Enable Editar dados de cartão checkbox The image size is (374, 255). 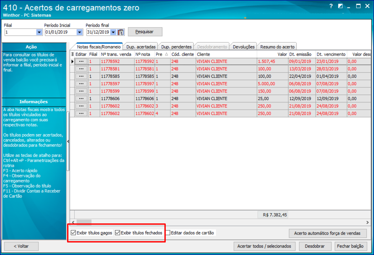168,233
